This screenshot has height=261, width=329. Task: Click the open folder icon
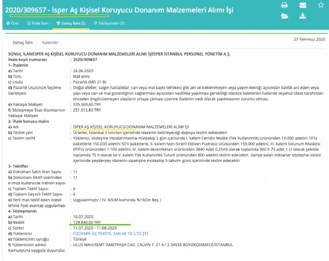coord(285,16)
